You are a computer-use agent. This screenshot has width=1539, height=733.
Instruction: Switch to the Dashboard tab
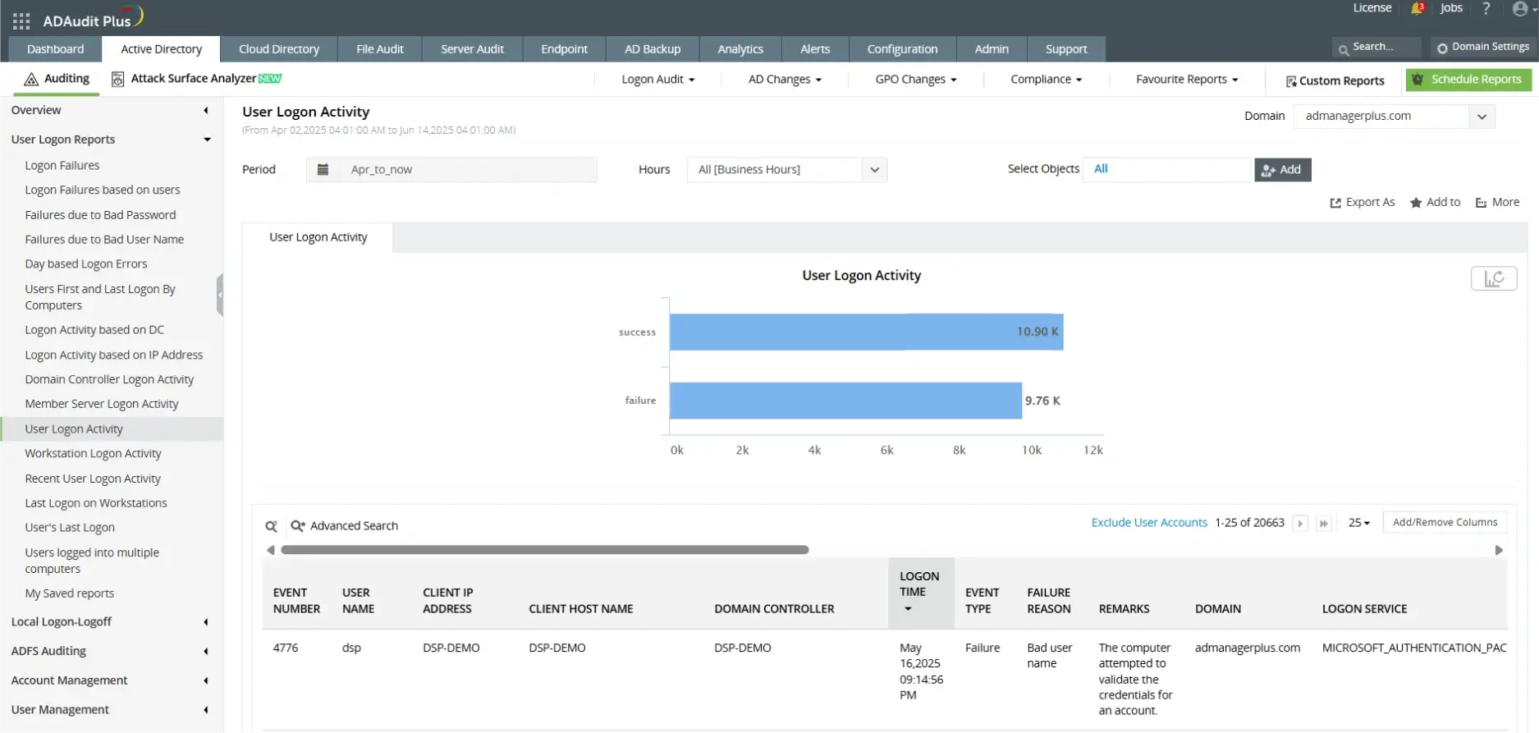coord(55,49)
